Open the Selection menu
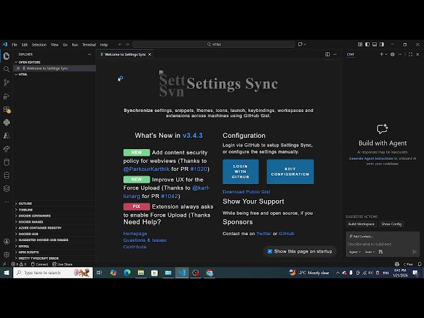The height and width of the screenshot is (318, 424). [39, 44]
